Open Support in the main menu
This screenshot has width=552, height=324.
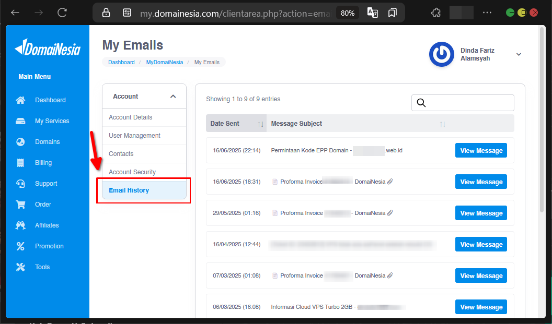pos(46,184)
